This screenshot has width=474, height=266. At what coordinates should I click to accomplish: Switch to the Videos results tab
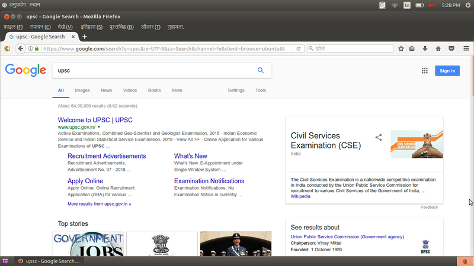coord(130,90)
